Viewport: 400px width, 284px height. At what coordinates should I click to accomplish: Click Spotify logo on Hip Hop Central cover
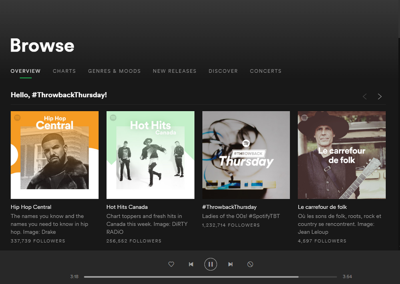[x=17, y=118]
